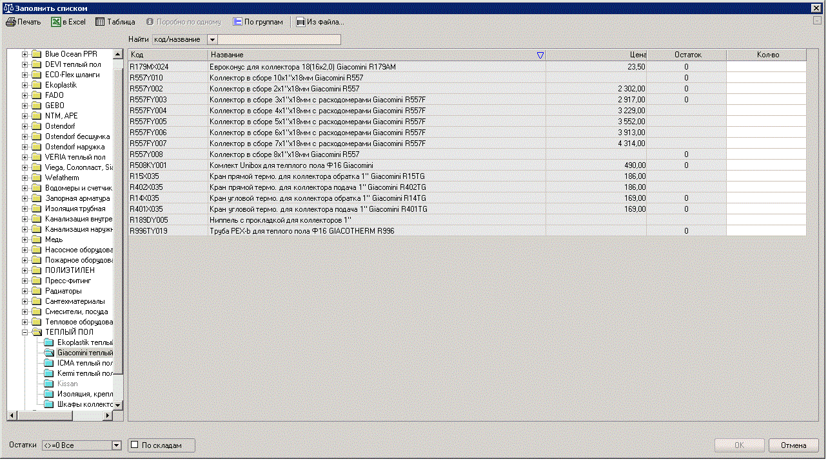The image size is (828, 466).
Task: Click the Радиаторы folder icon
Action: (x=37, y=291)
